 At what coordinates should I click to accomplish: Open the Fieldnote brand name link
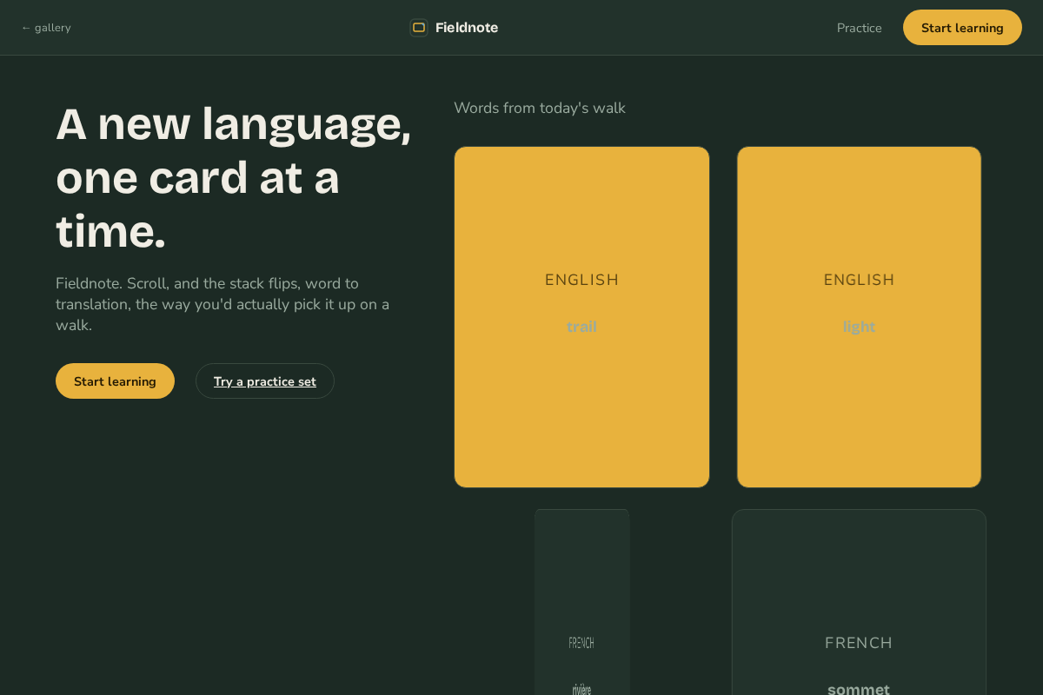467,28
